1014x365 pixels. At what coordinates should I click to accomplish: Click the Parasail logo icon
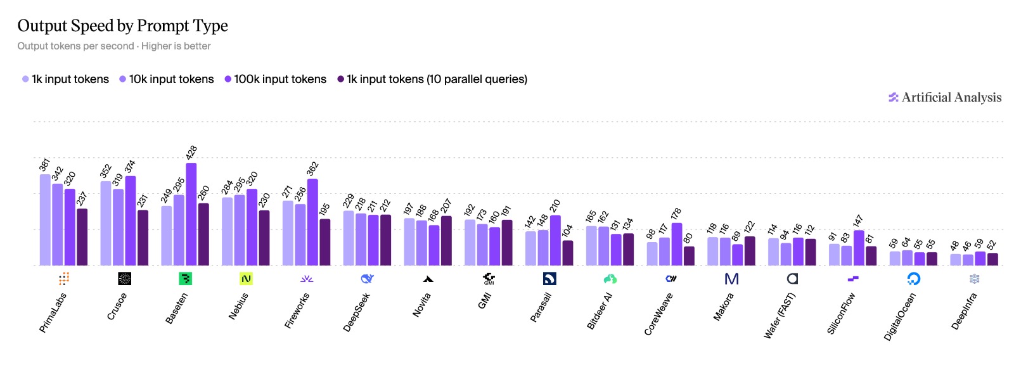click(549, 278)
